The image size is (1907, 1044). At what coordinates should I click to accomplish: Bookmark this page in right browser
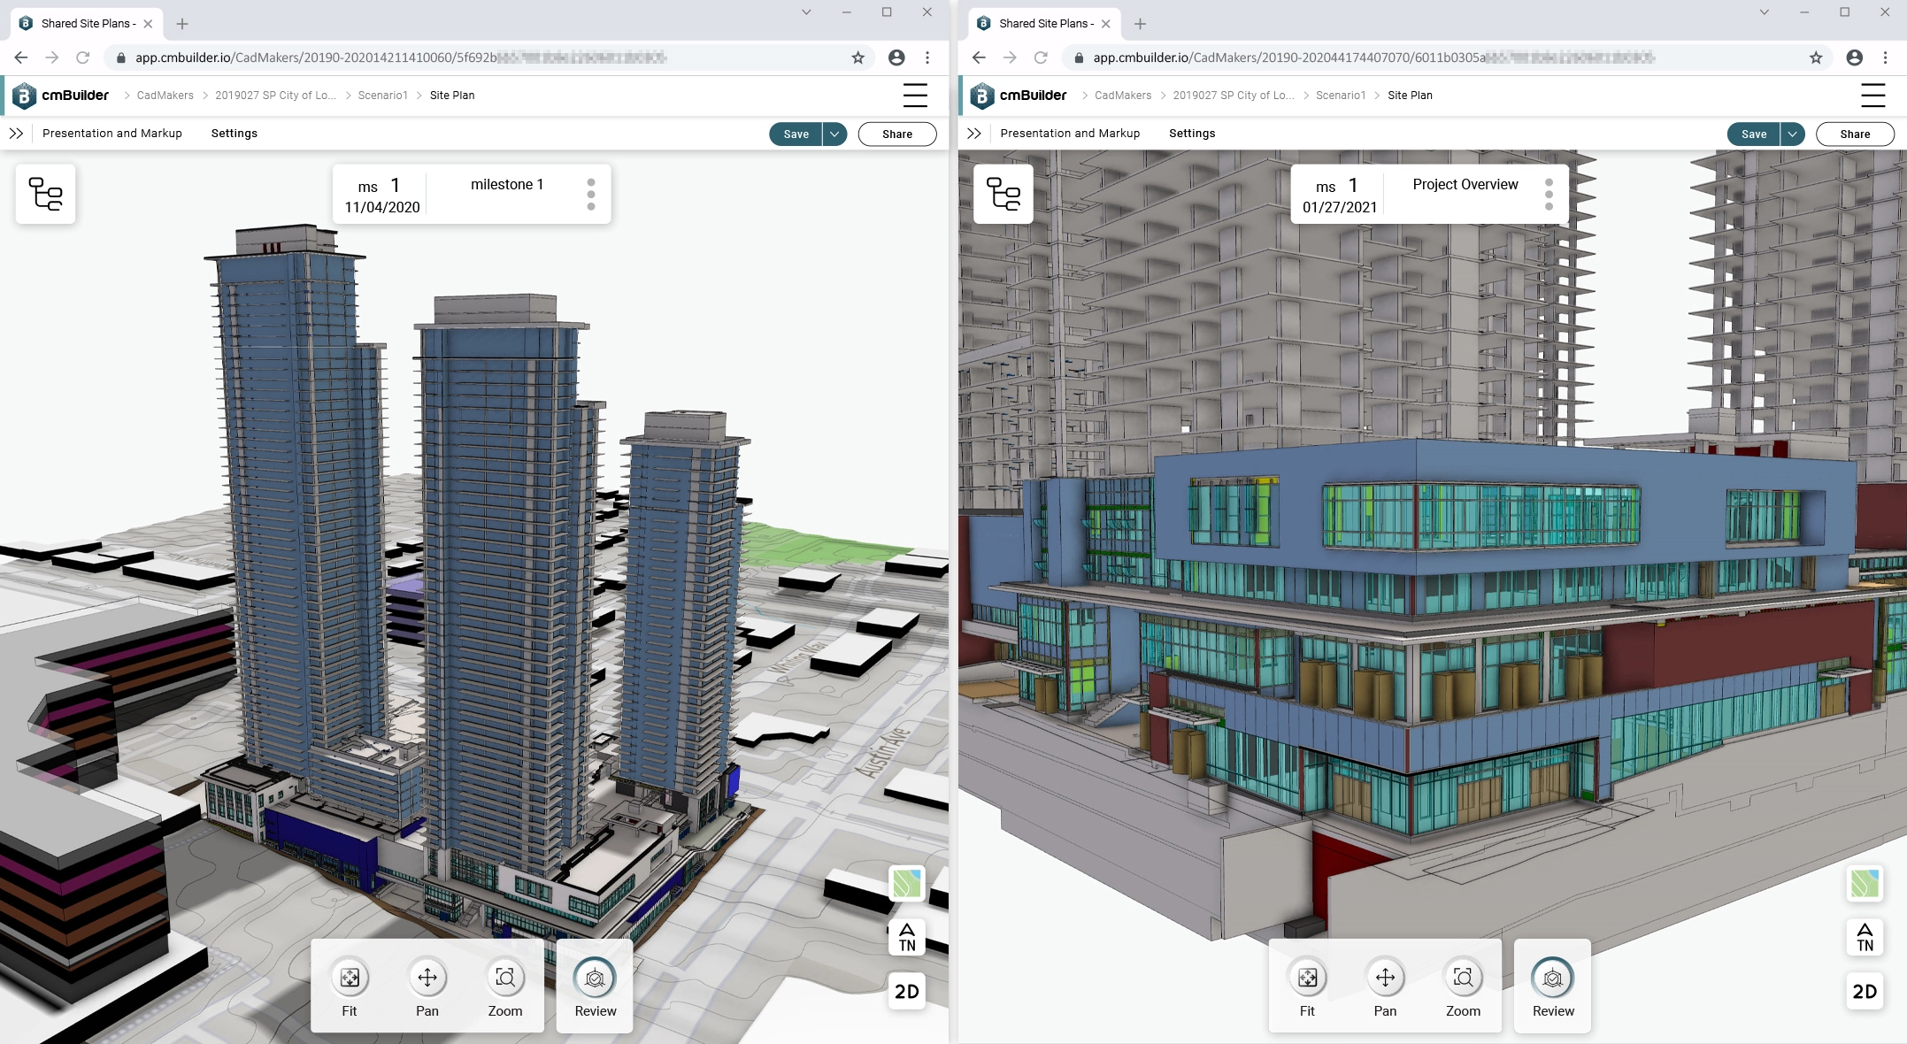pos(1816,58)
